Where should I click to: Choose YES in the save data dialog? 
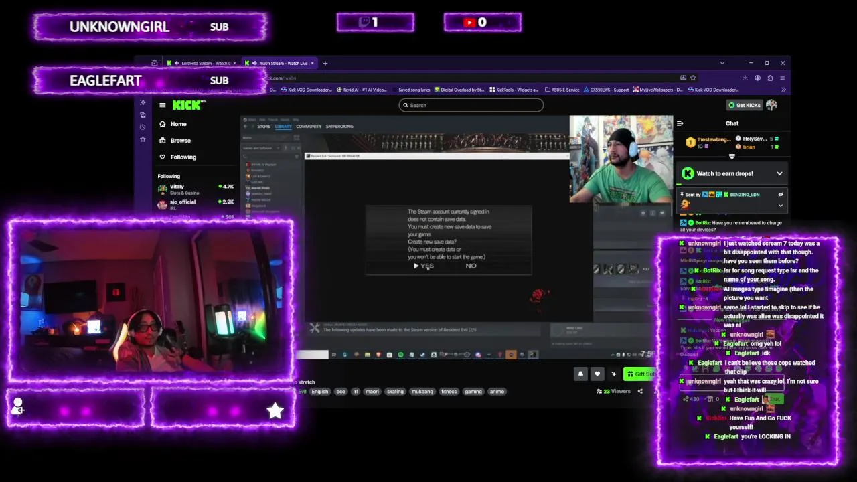(x=427, y=266)
